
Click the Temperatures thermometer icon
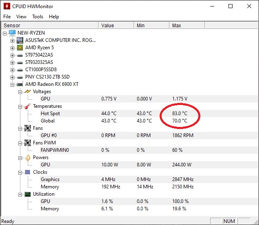28,106
